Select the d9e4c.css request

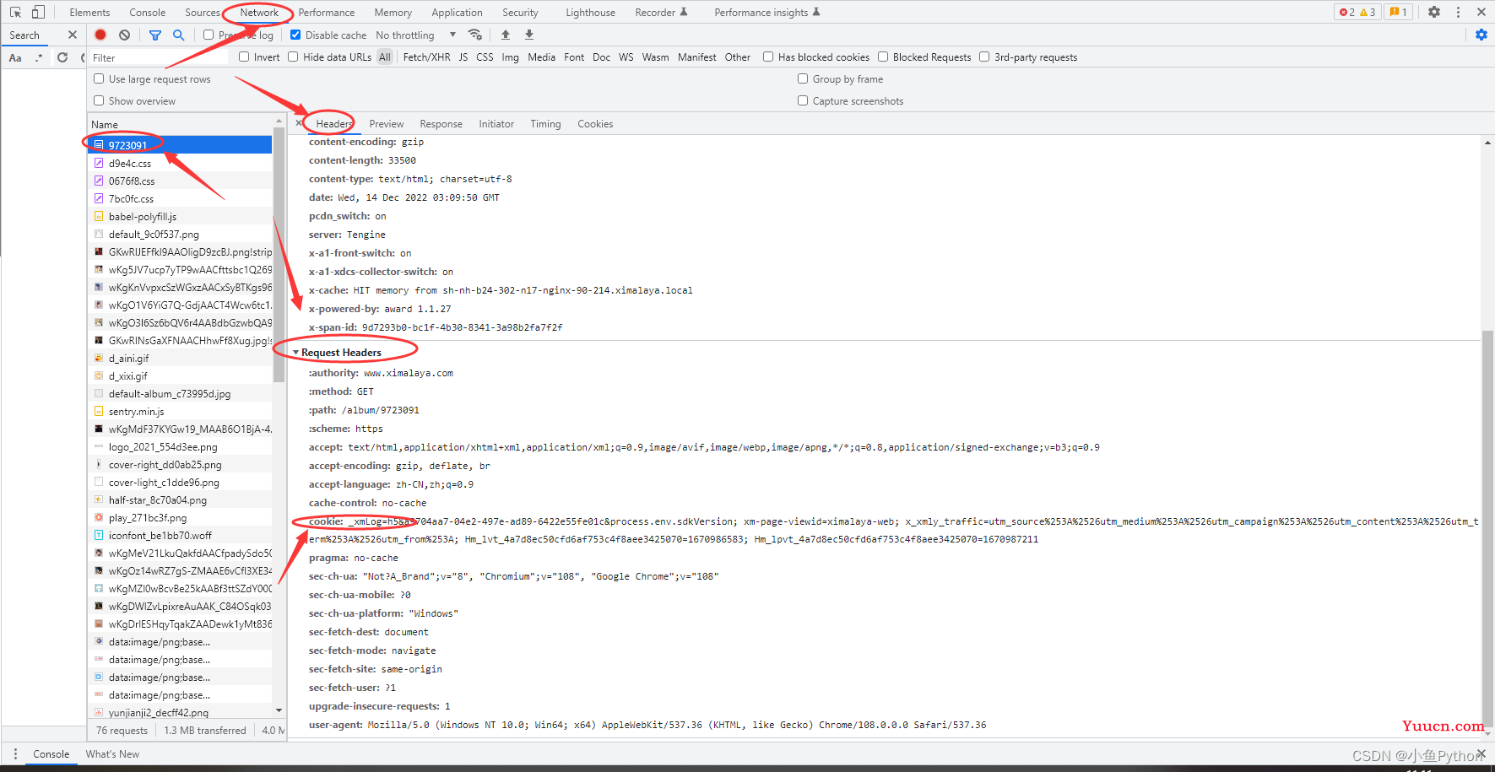tap(130, 163)
